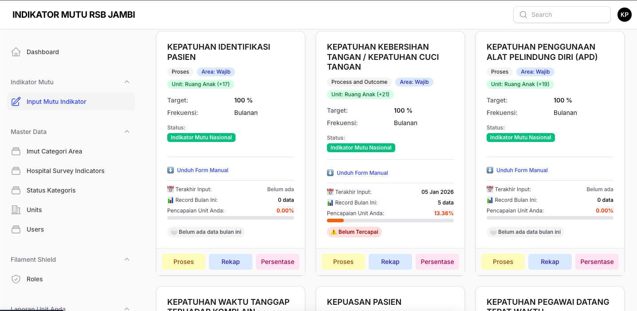Click the Kebersihan Tangan achievement progress bar
The height and width of the screenshot is (311, 637).
click(x=390, y=220)
